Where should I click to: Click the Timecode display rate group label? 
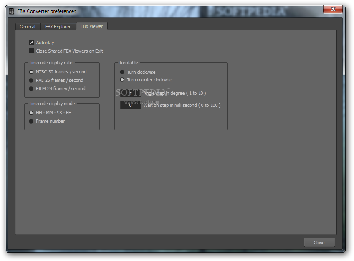click(x=51, y=63)
